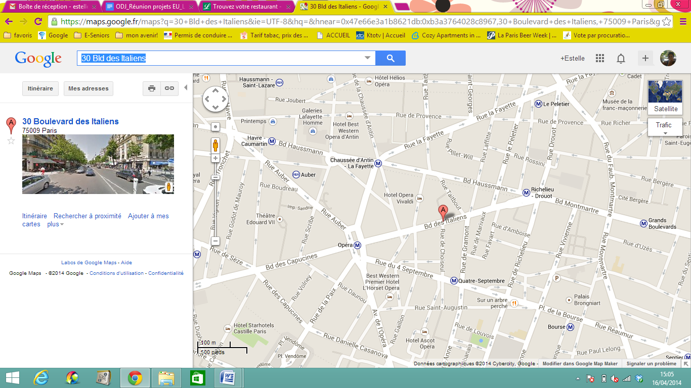Click the red A marker in the results panel
Image resolution: width=691 pixels, height=388 pixels.
[11, 125]
